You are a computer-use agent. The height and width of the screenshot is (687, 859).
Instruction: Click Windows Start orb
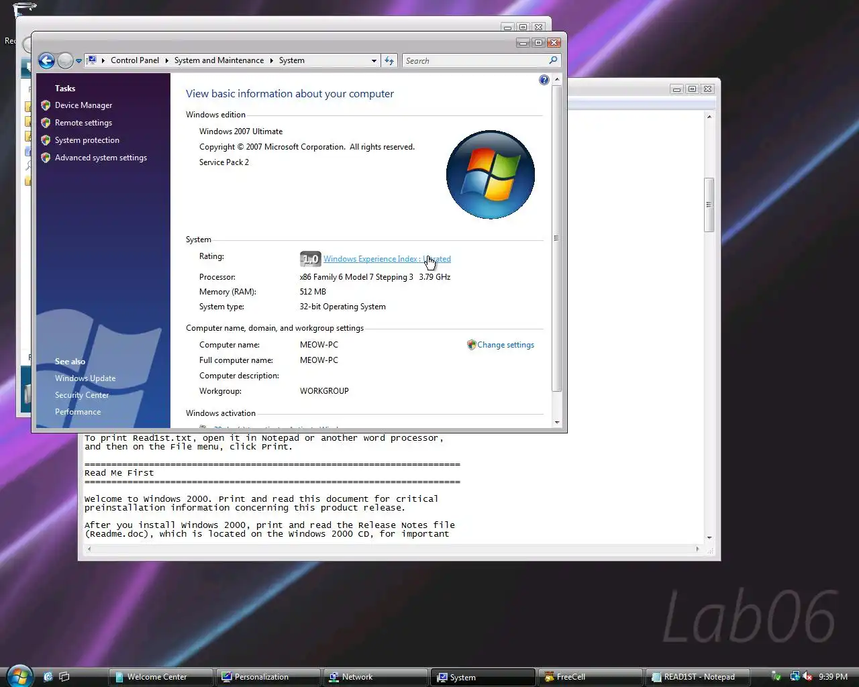[x=19, y=675]
